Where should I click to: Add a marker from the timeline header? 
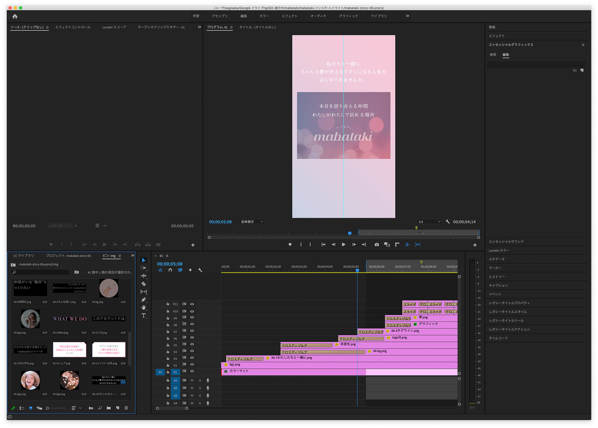190,270
